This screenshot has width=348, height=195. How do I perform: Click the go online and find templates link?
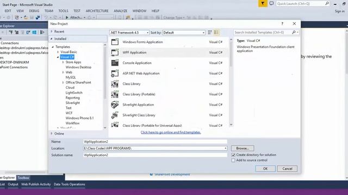171,132
